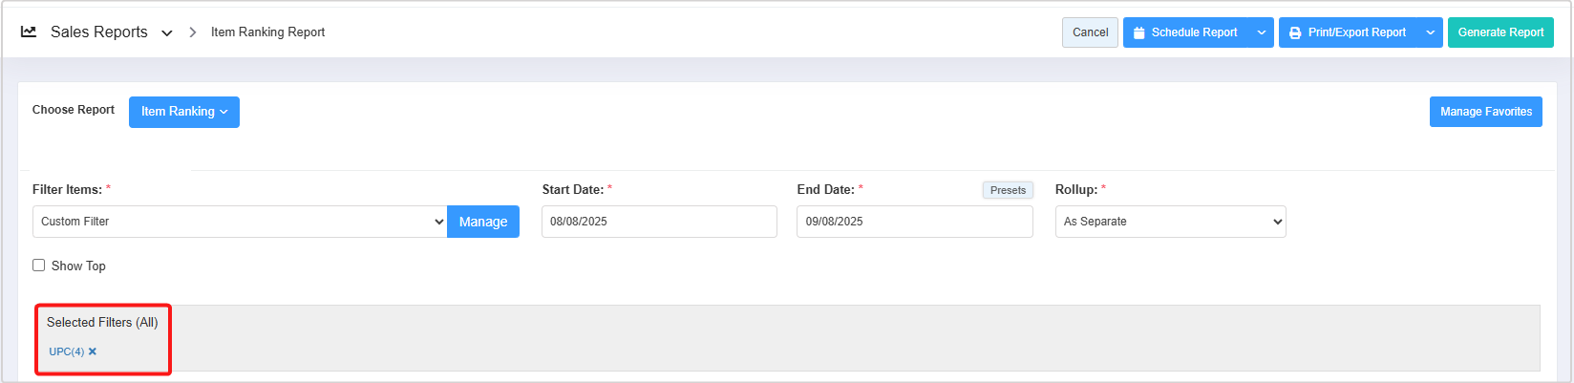Open the Schedule Report dropdown arrow
The width and height of the screenshot is (1574, 383).
coord(1262,32)
